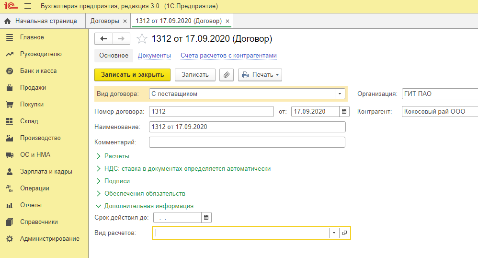The image size is (478, 258).
Task: Click Записать и закрыть button
Action: pyautogui.click(x=132, y=75)
